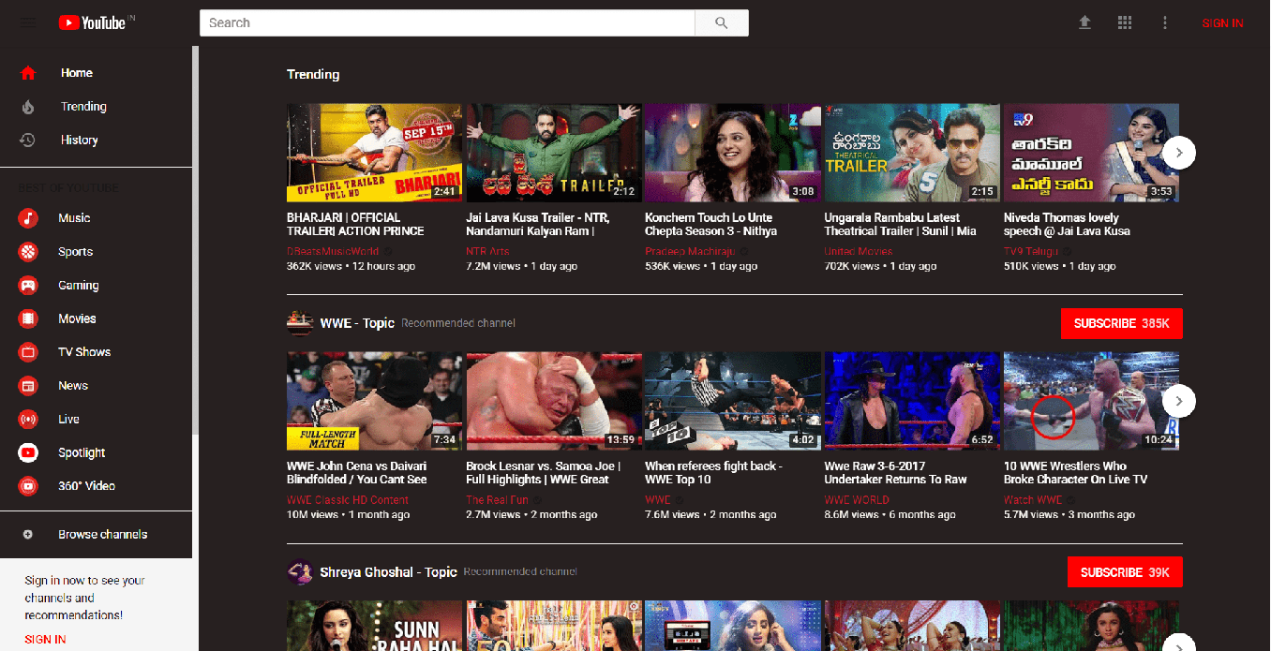Focus the Search input field
Image resolution: width=1271 pixels, height=651 pixels.
(447, 22)
